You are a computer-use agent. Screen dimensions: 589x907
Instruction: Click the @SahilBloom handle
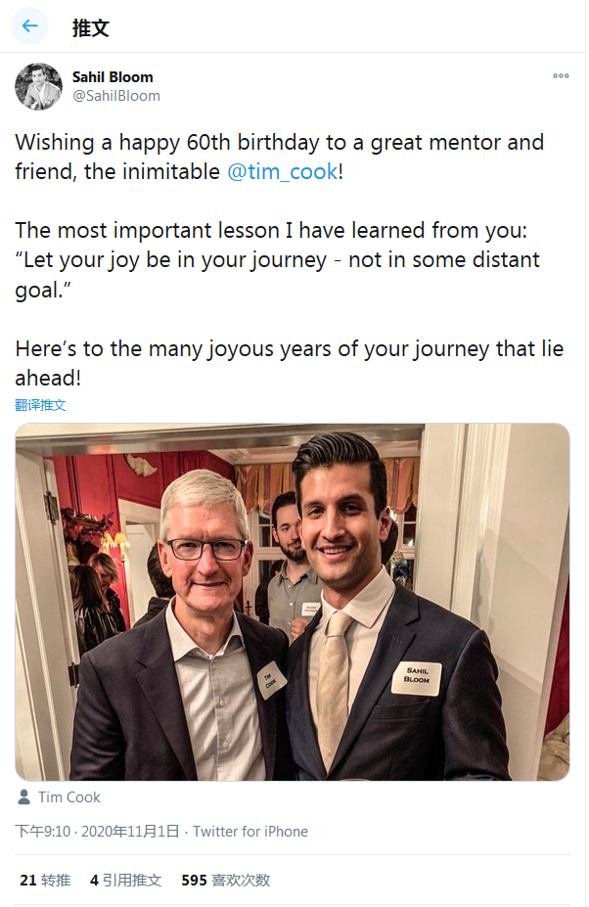coord(116,96)
